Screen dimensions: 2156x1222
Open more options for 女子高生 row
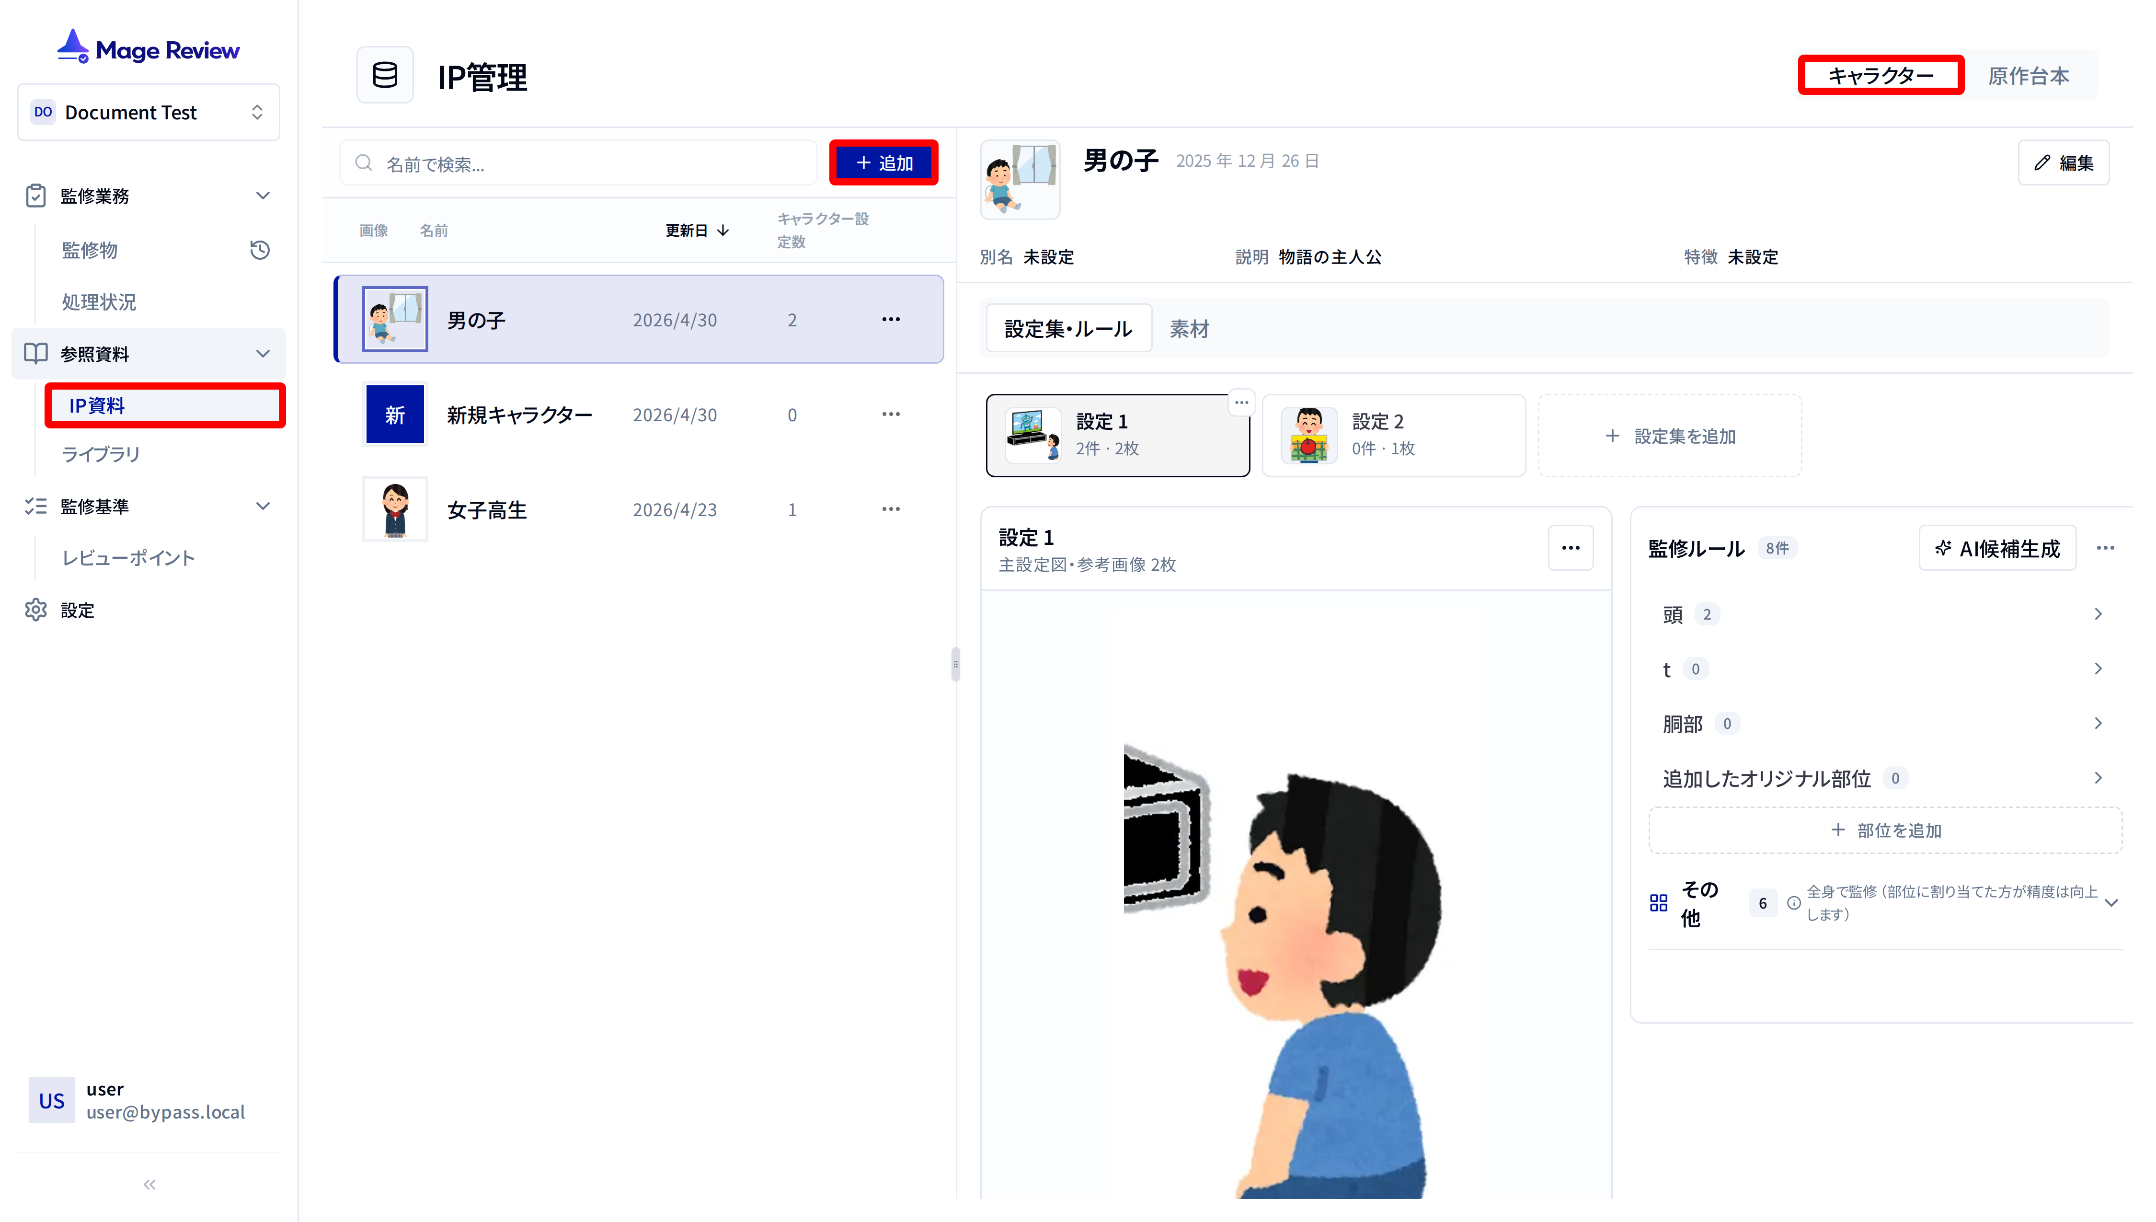(891, 509)
